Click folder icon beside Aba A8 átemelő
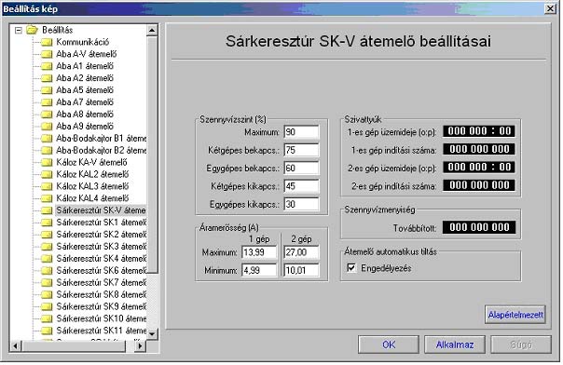The height and width of the screenshot is (365, 563). [x=47, y=115]
